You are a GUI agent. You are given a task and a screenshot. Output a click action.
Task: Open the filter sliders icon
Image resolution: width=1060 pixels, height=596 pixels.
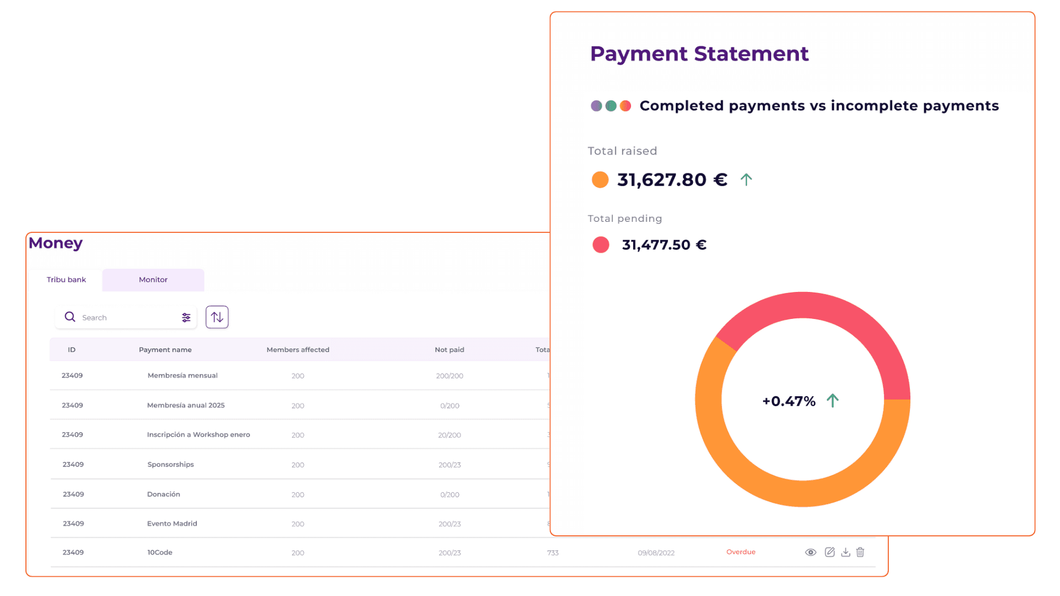click(186, 317)
